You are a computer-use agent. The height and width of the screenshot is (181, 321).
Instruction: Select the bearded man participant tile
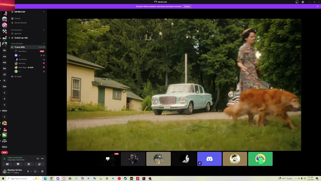(133, 159)
